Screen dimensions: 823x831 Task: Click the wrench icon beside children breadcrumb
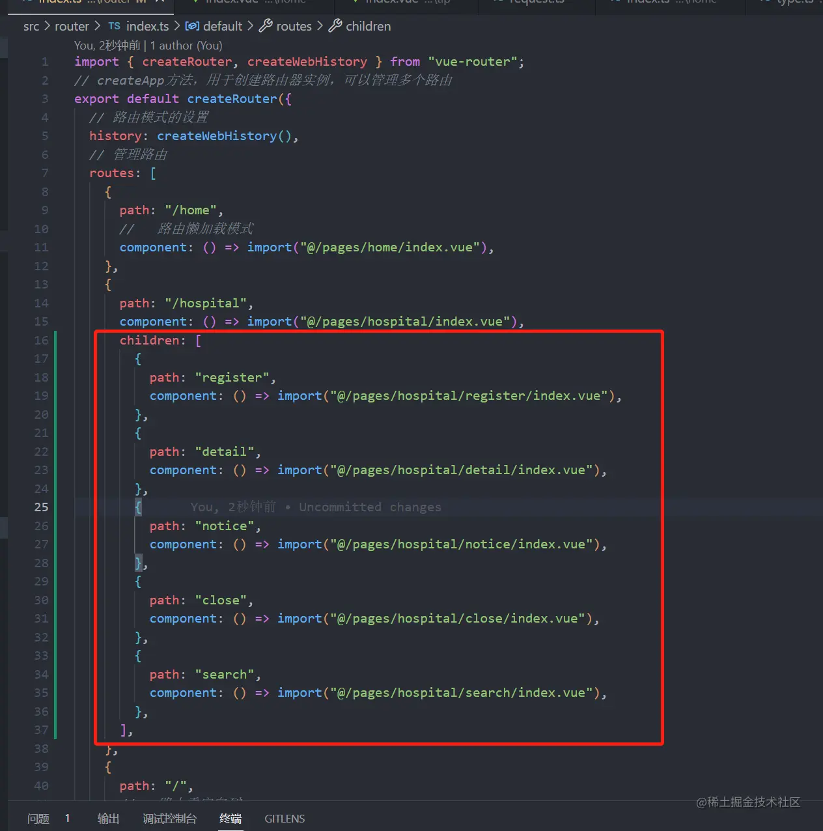click(x=335, y=26)
